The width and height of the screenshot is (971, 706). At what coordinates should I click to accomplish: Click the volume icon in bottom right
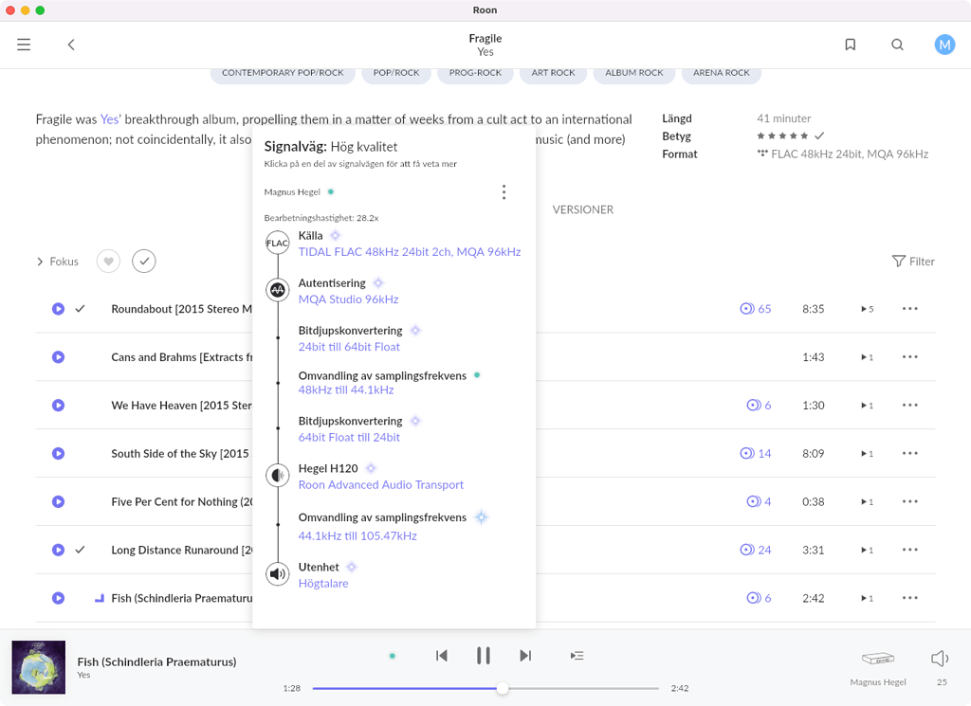939,658
